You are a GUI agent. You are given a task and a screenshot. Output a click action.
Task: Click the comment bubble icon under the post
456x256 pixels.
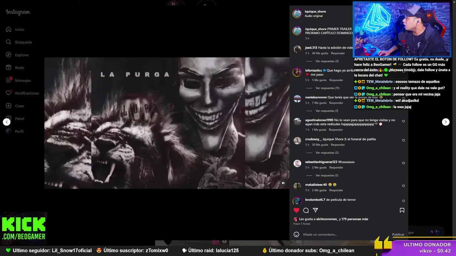pyautogui.click(x=306, y=210)
